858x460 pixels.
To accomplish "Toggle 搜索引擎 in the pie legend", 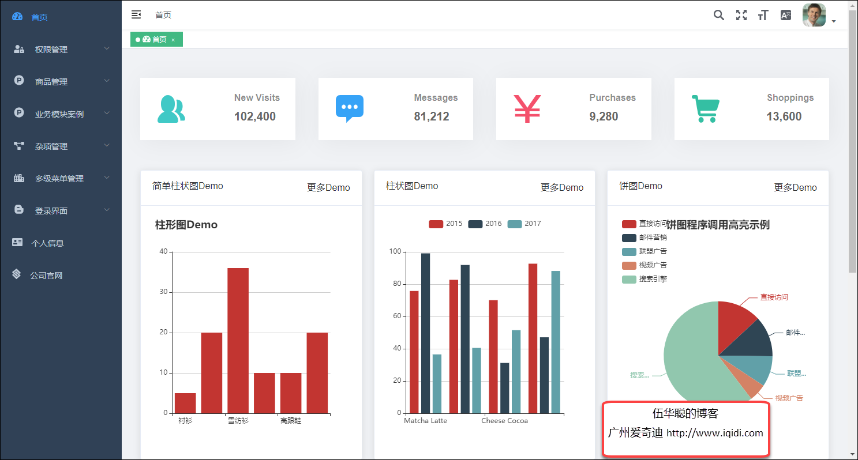I will (645, 279).
